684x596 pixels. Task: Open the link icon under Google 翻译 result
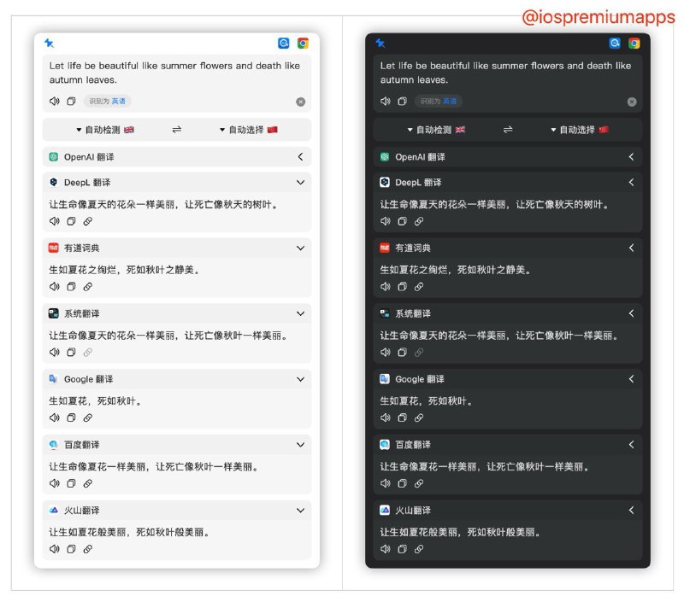(x=88, y=418)
